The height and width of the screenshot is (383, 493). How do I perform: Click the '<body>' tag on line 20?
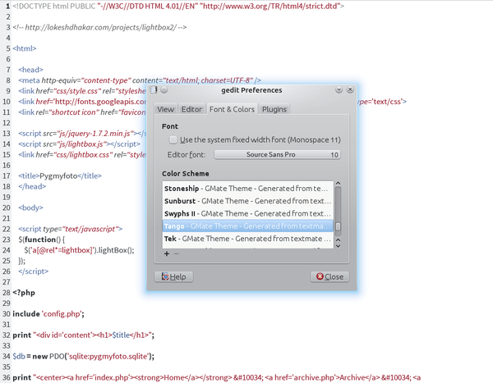pyautogui.click(x=30, y=207)
